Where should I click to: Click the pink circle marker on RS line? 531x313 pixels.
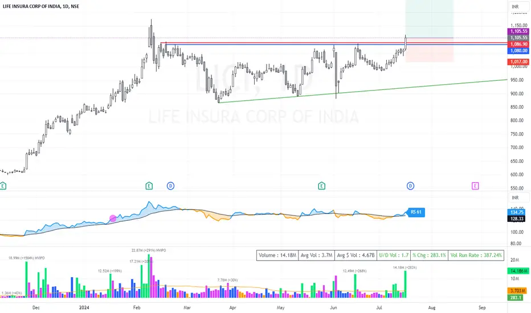tap(113, 219)
